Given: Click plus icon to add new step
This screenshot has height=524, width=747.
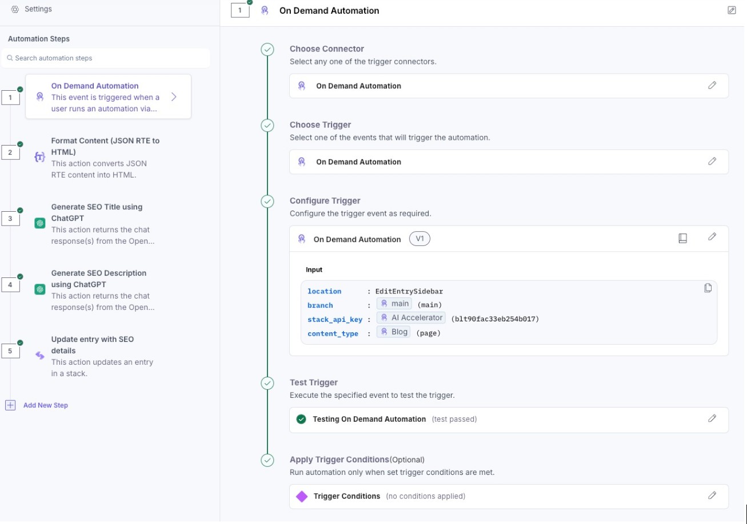Looking at the screenshot, I should tap(10, 405).
